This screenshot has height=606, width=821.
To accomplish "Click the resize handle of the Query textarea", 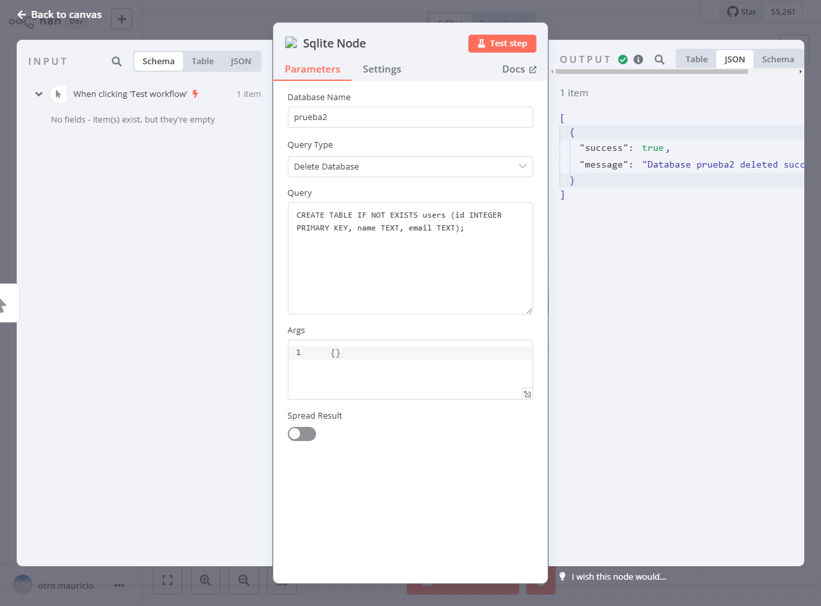I will point(529,310).
